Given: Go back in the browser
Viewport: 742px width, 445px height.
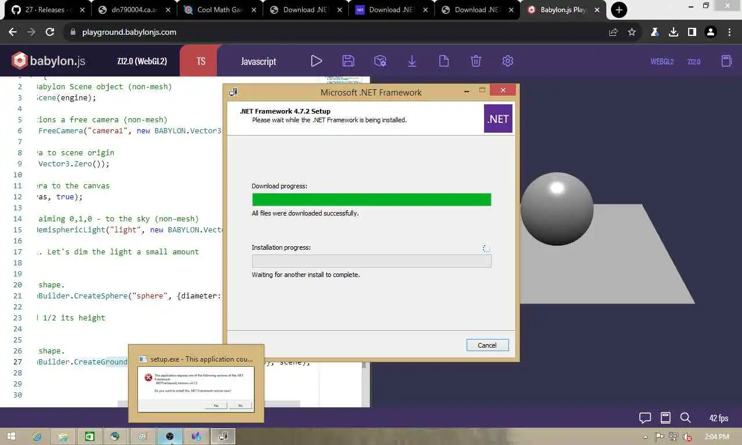Looking at the screenshot, I should tap(13, 32).
